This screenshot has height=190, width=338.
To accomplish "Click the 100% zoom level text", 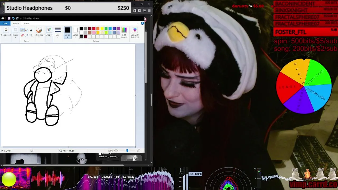I will coord(110,151).
